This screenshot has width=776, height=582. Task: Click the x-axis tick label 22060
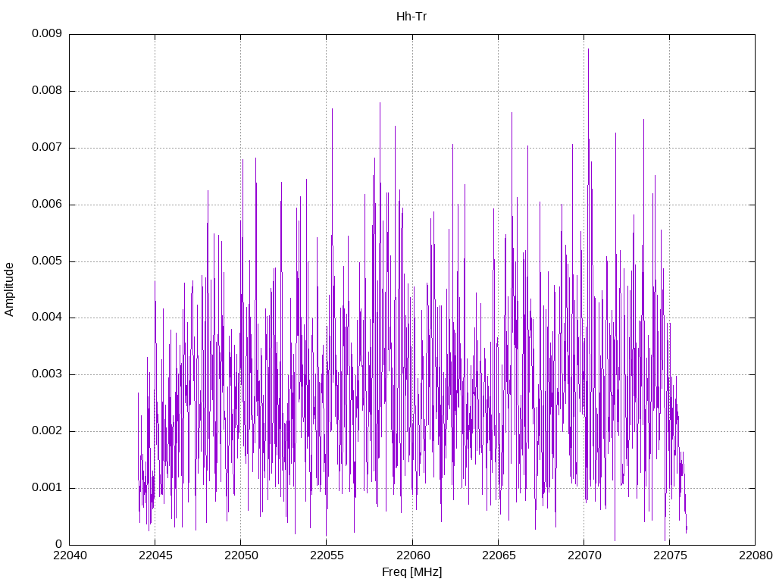[413, 555]
